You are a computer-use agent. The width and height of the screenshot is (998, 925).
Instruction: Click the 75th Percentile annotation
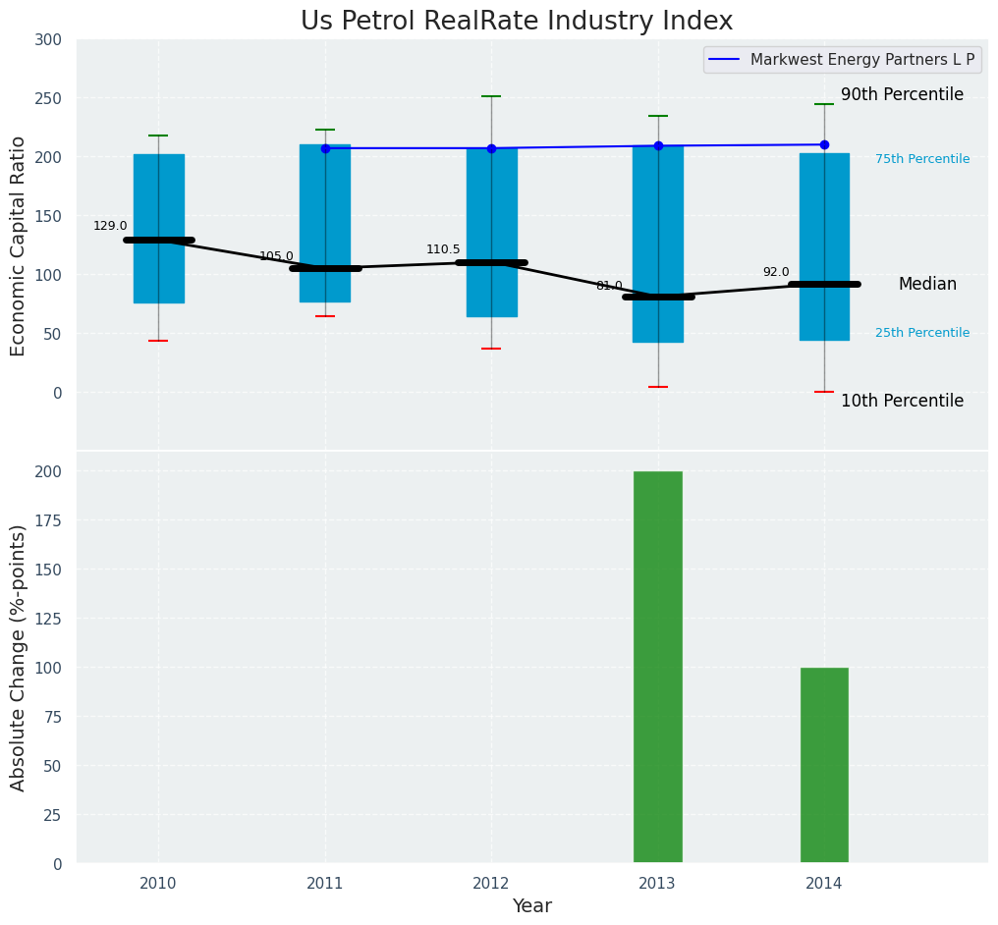[x=922, y=159]
